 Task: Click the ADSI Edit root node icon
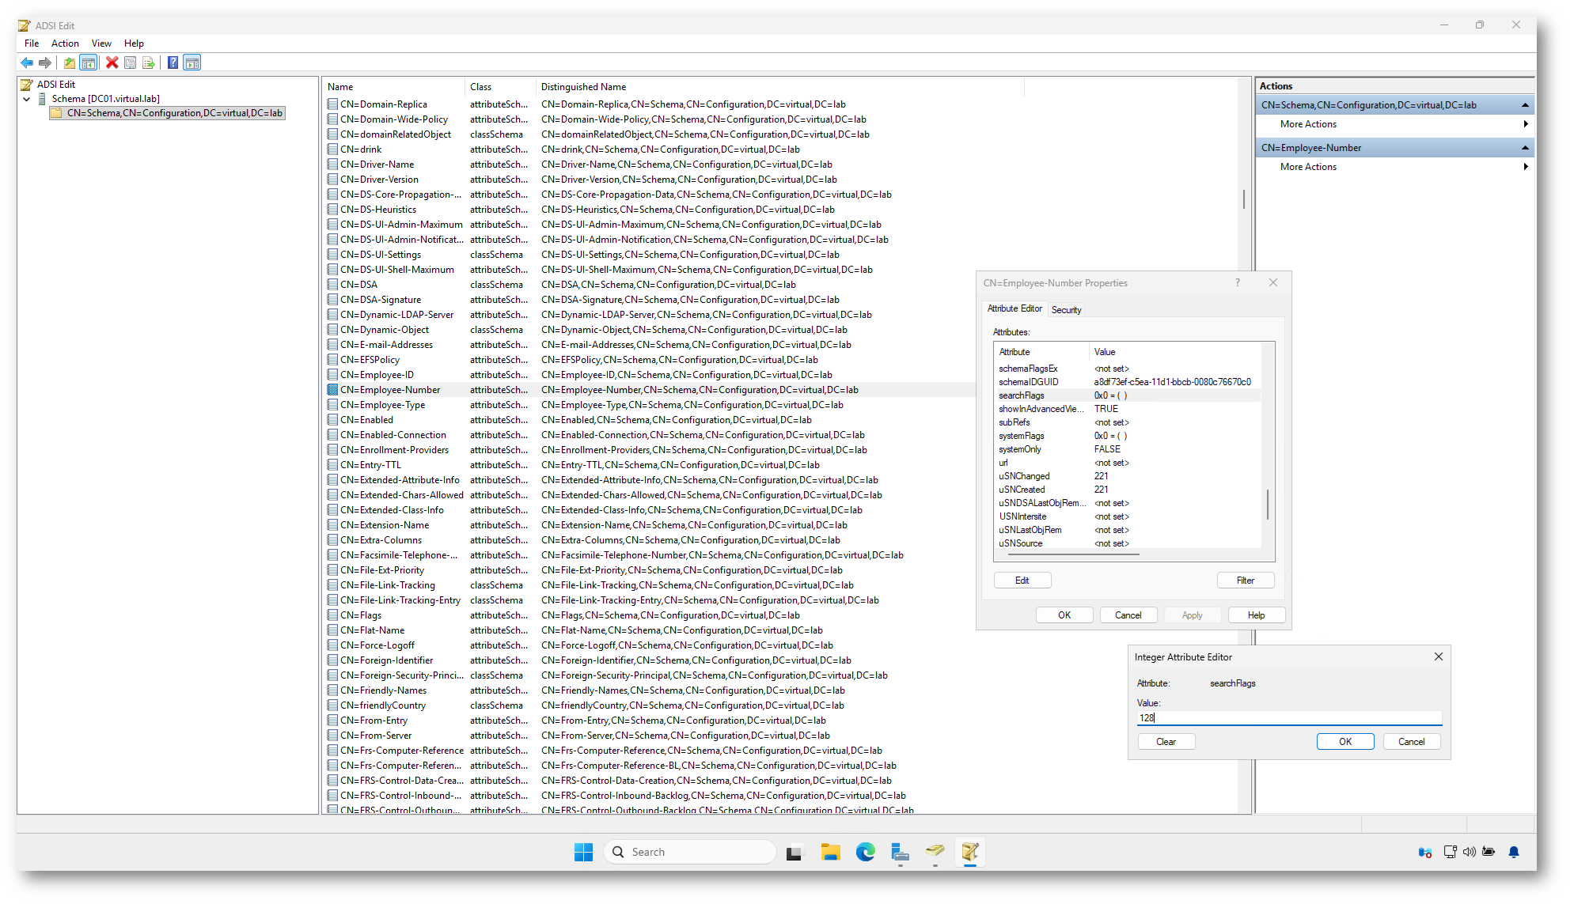pos(26,85)
